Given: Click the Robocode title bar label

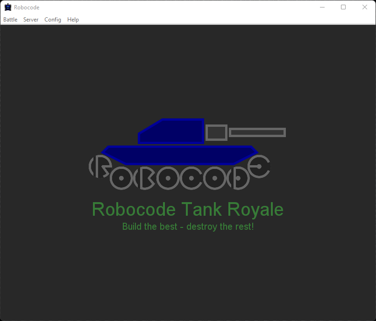Looking at the screenshot, I should point(26,7).
